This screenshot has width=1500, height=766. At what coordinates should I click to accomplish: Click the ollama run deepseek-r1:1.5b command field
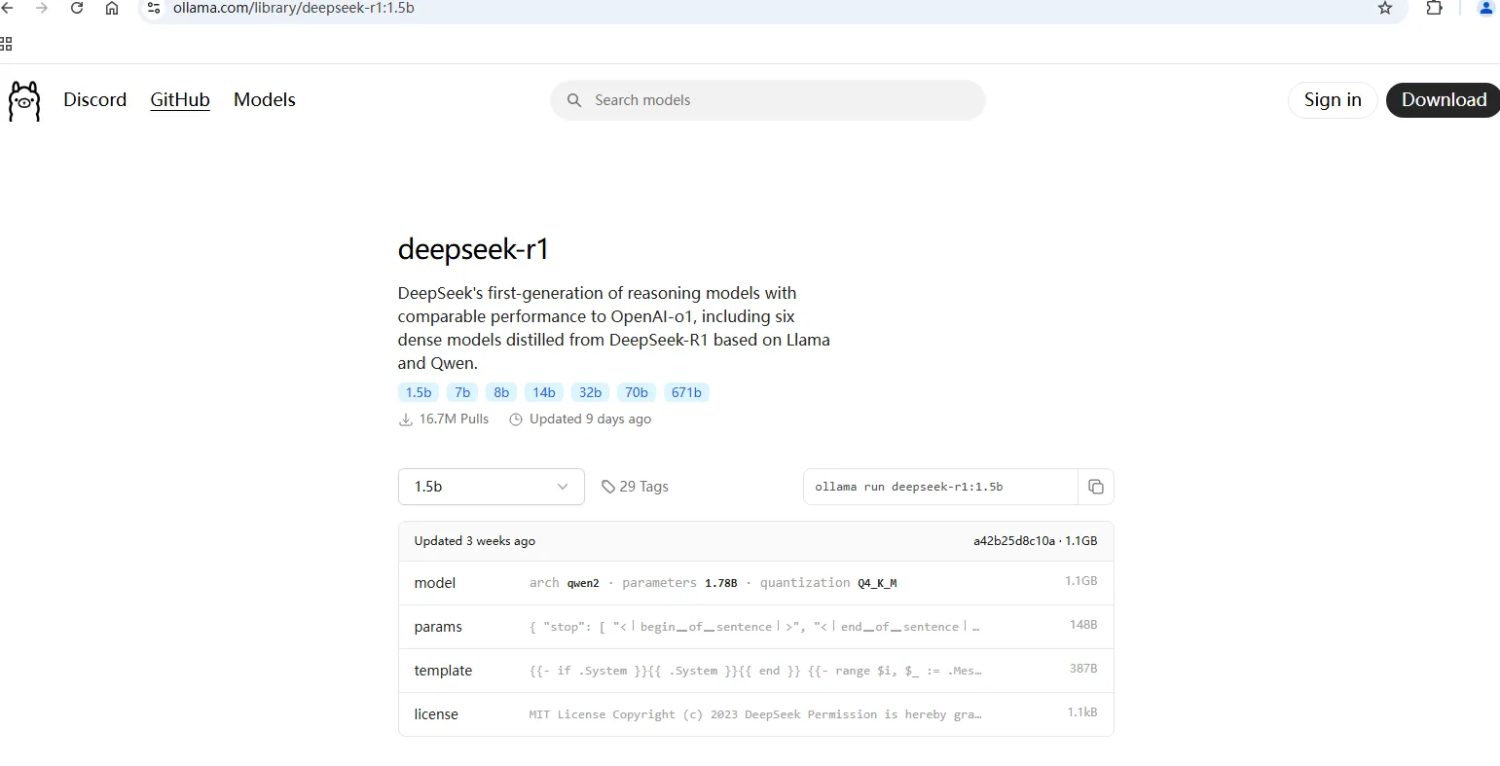click(x=940, y=487)
